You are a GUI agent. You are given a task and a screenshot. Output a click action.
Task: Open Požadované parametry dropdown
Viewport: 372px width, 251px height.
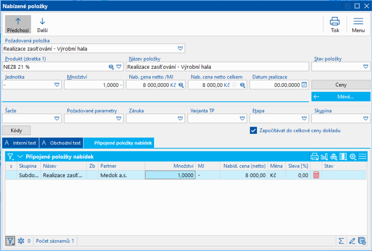click(119, 118)
